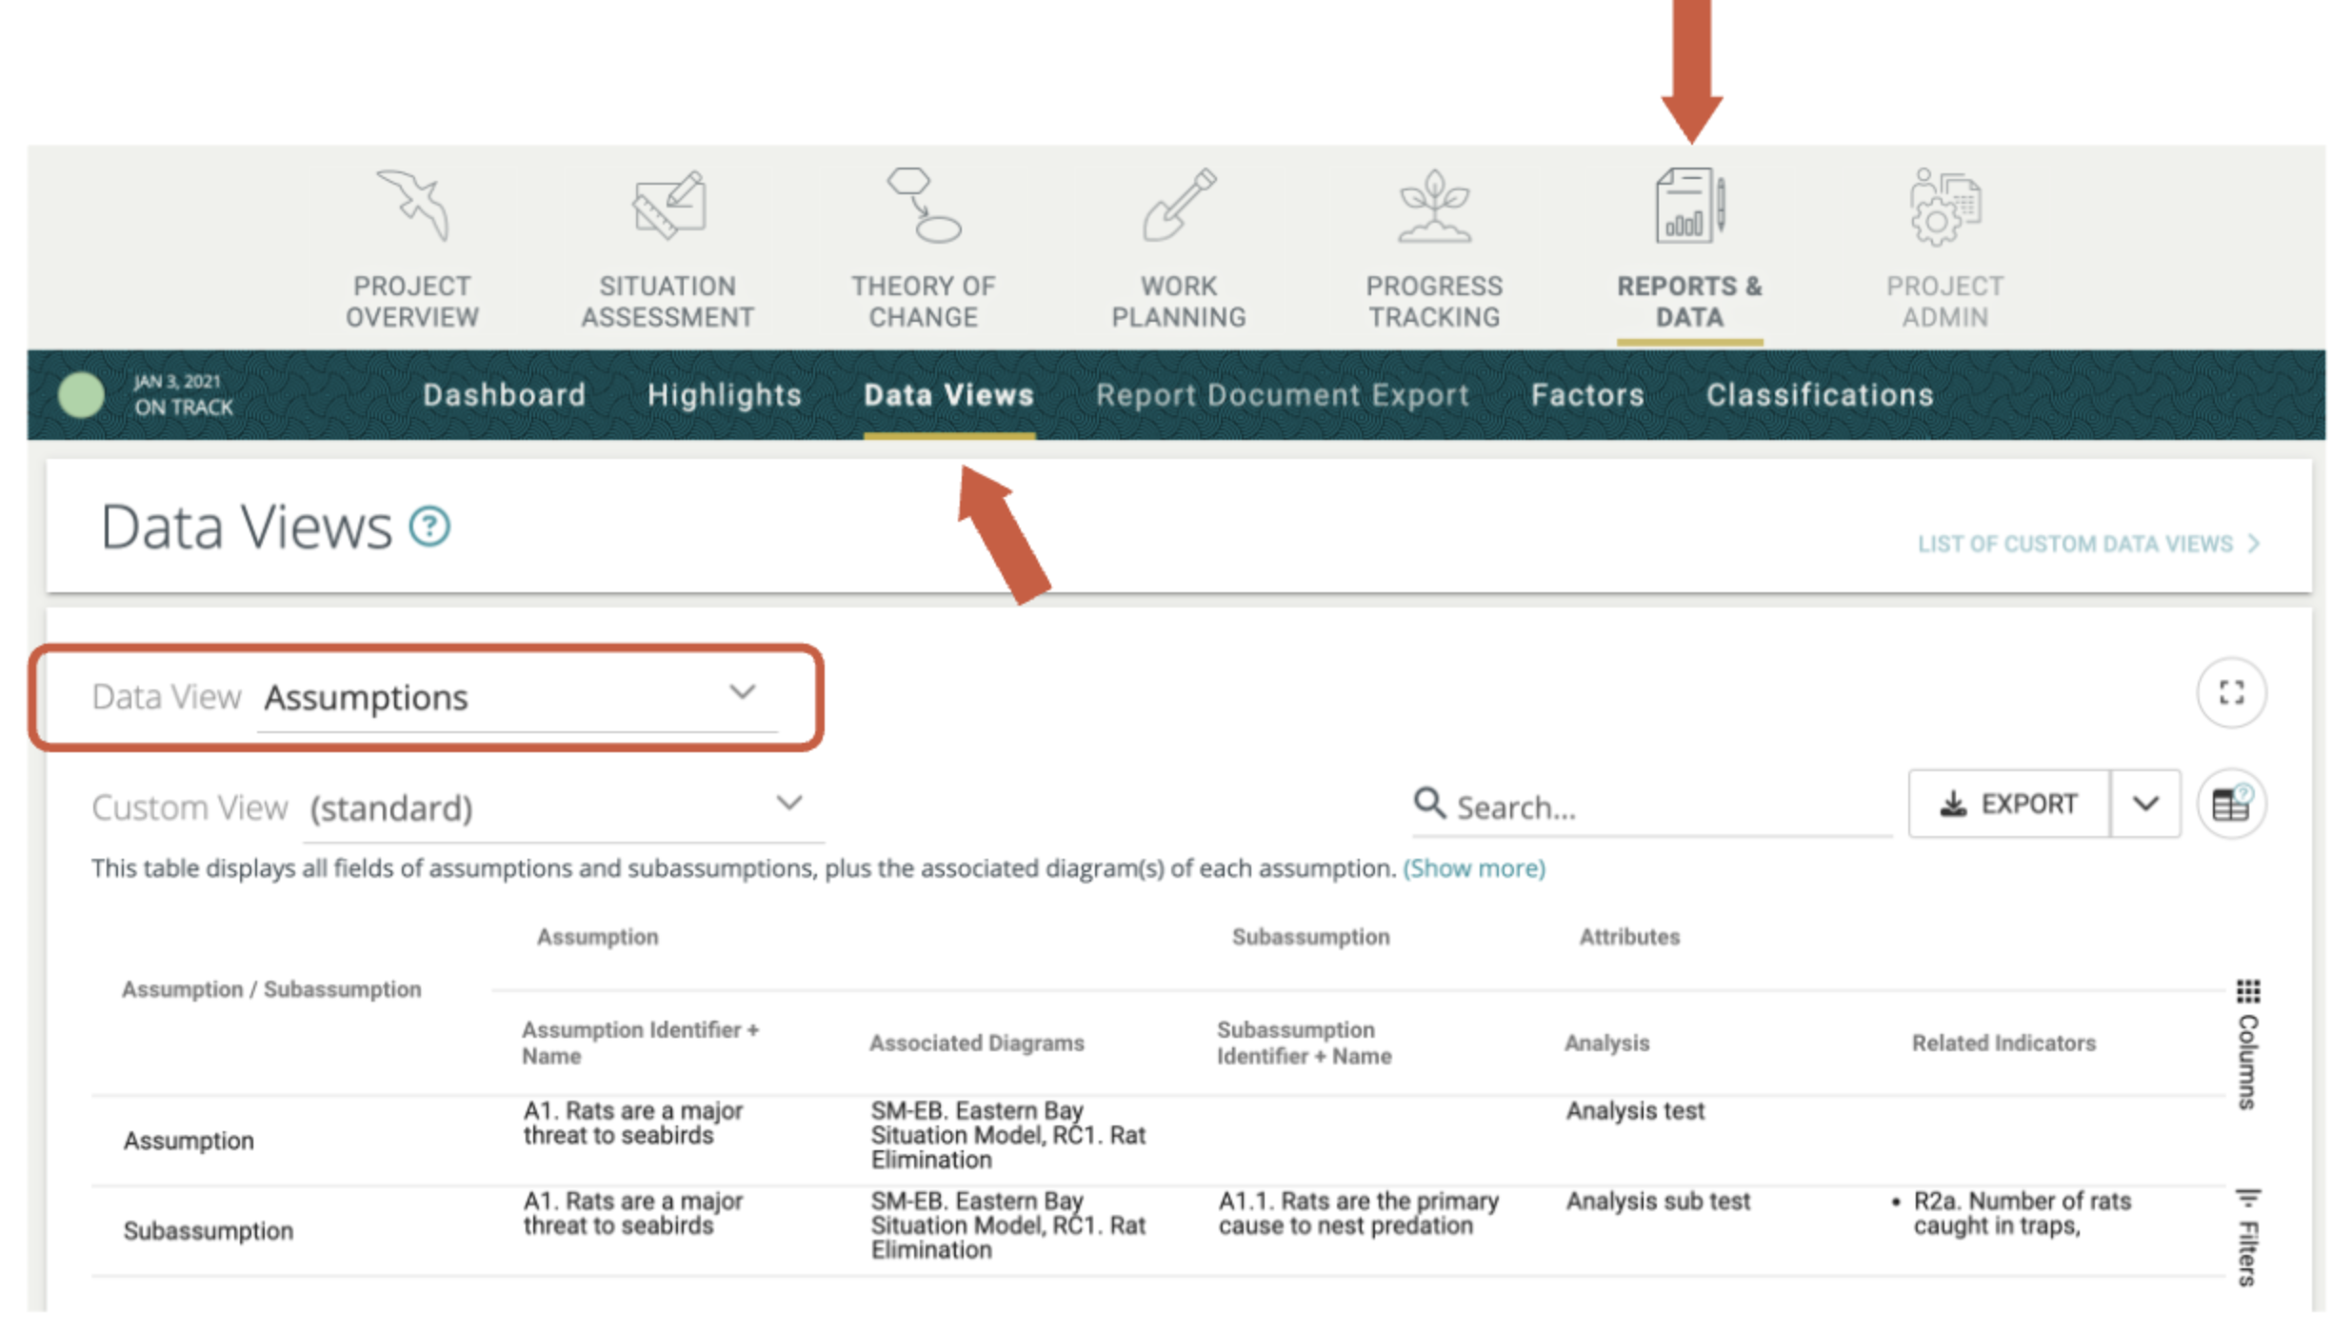2352x1333 pixels.
Task: Open Situation Assessment ruler icon
Action: click(x=668, y=205)
